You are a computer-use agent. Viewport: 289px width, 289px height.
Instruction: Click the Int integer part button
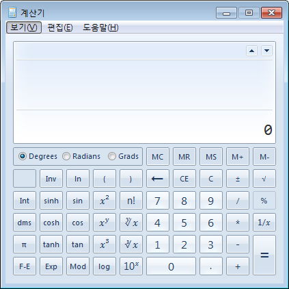pos(25,201)
